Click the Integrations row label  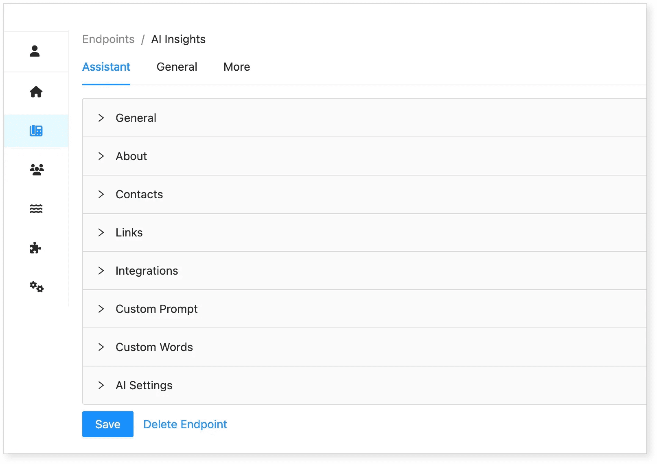(147, 271)
